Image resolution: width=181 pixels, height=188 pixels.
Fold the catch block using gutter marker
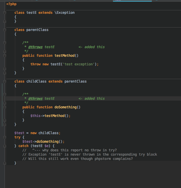5,146
